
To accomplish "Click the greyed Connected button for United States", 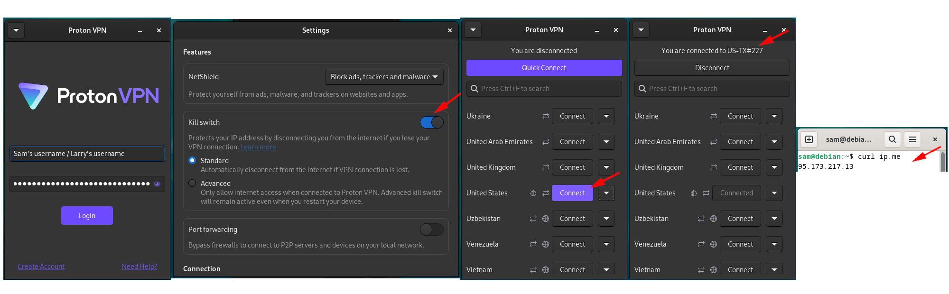I will [x=736, y=193].
